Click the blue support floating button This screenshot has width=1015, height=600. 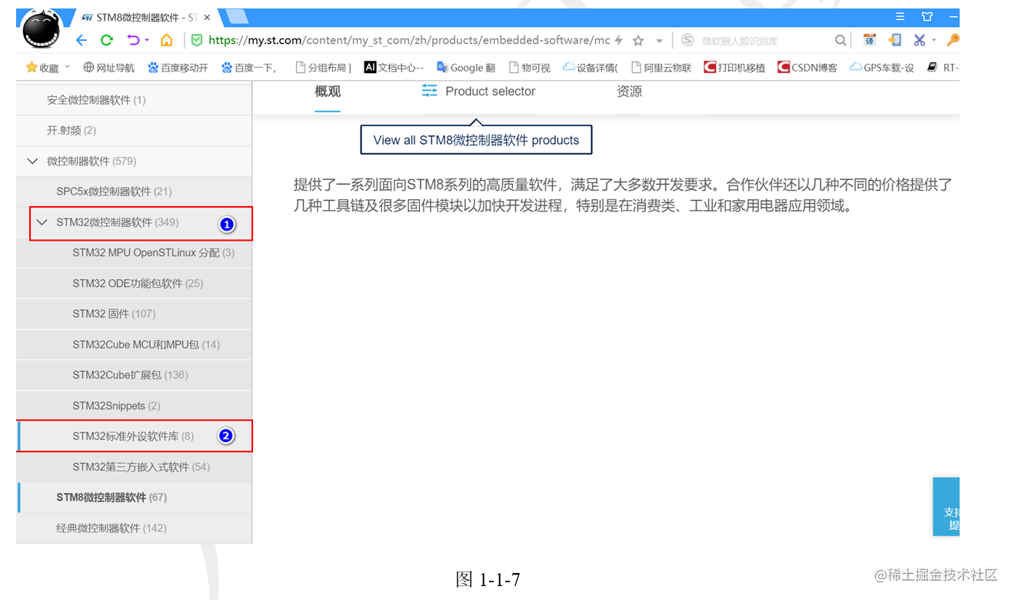pyautogui.click(x=947, y=506)
